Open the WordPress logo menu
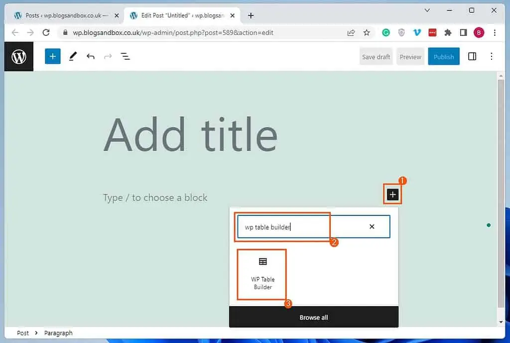This screenshot has width=510, height=343. (x=19, y=57)
